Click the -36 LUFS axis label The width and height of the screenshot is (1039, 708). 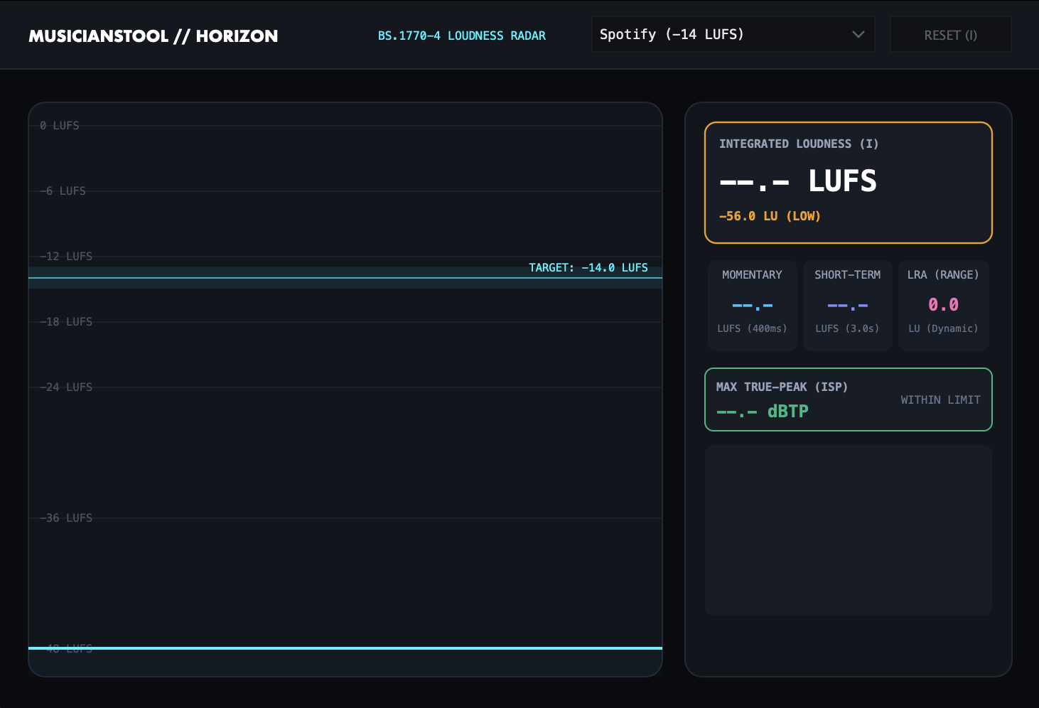point(66,518)
